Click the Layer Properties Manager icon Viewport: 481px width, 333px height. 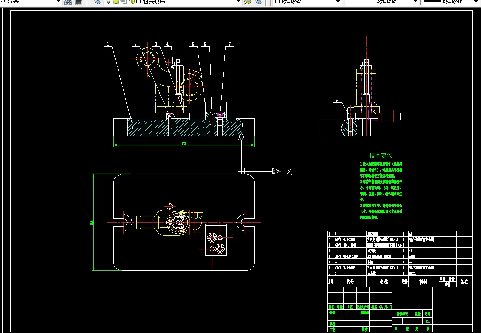click(x=97, y=2)
